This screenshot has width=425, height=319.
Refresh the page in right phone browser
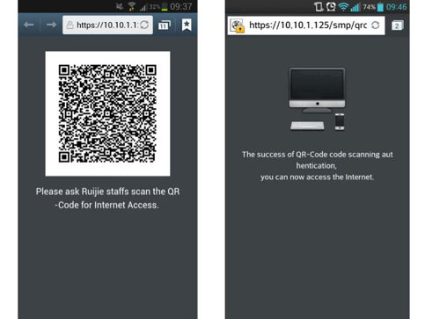coord(376,25)
